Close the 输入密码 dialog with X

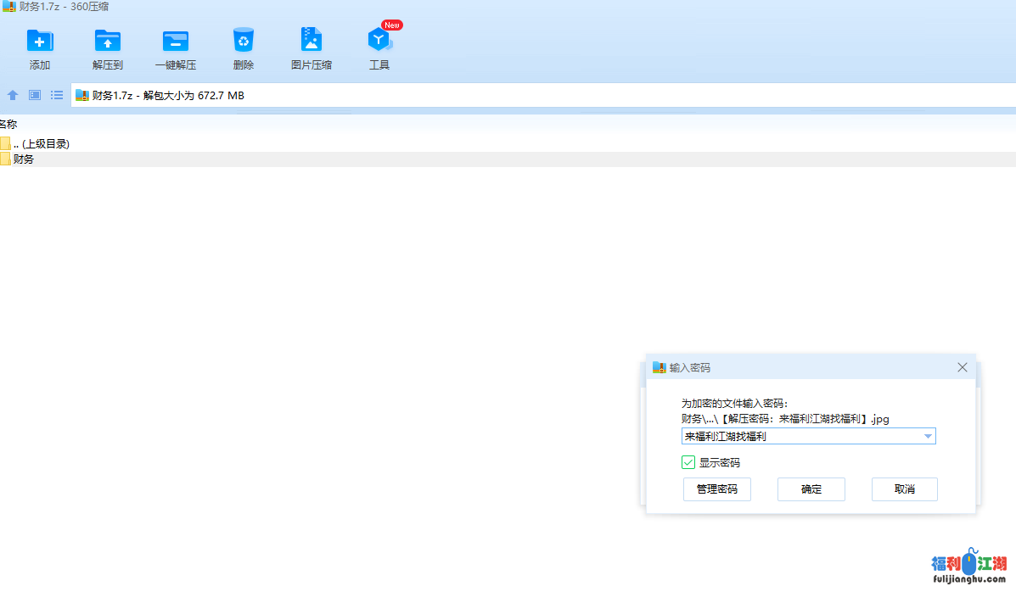pos(962,367)
